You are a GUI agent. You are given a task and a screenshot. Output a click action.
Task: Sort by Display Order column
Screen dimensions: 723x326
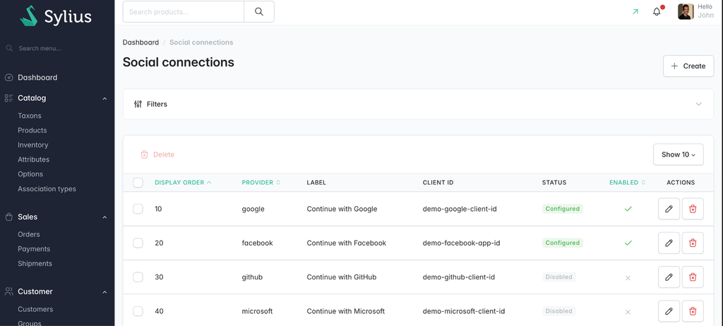(183, 183)
